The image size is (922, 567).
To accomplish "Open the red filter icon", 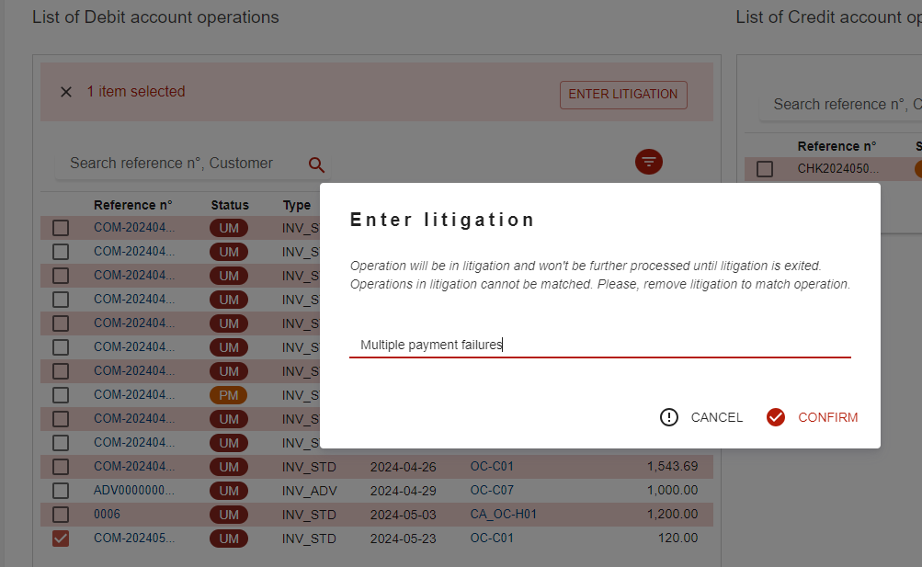I will pos(649,162).
